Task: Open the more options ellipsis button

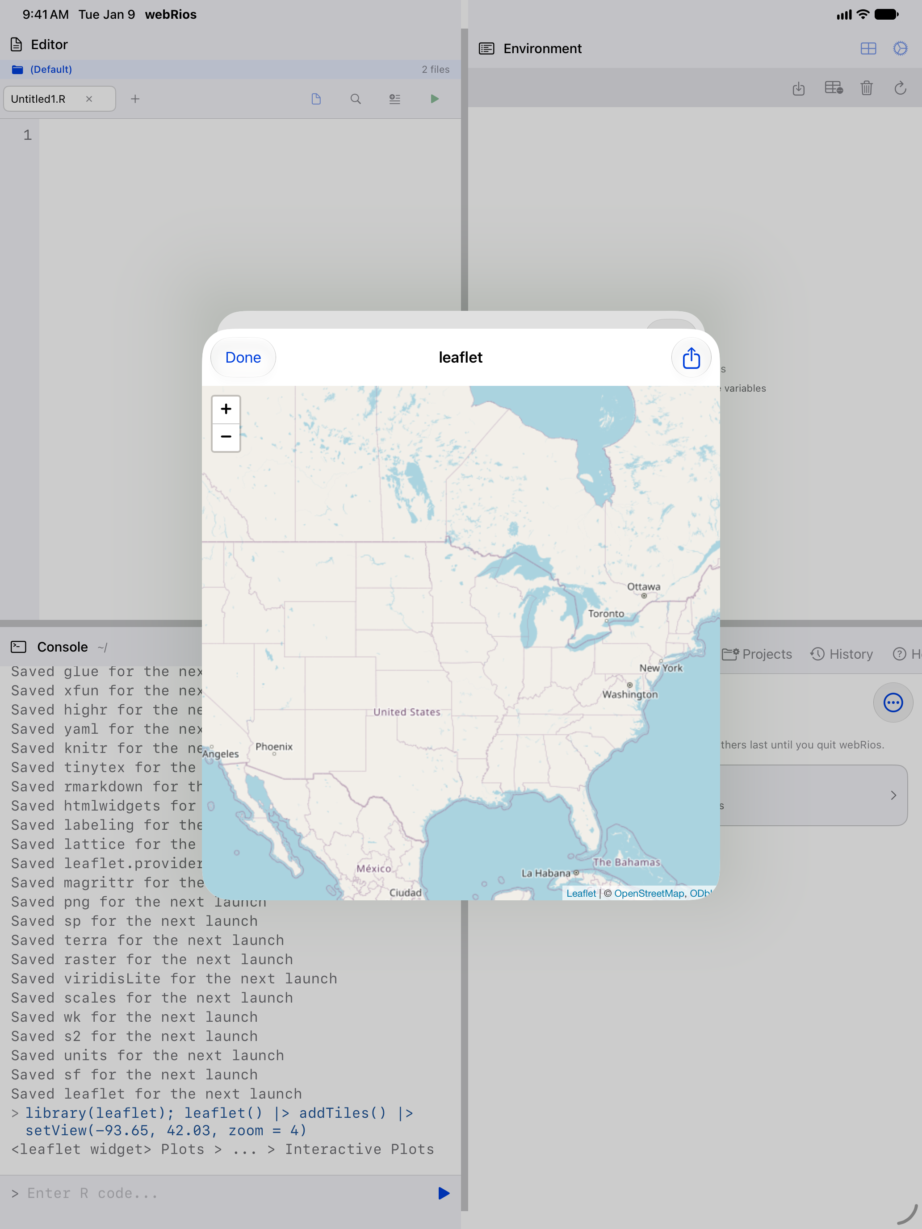Action: pos(893,702)
